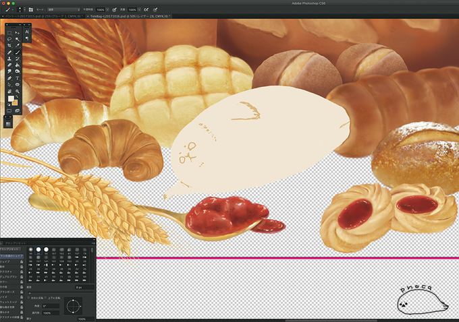The width and height of the screenshot is (459, 322).
Task: Select the Brush tool in the toolbox
Action: click(x=18, y=53)
